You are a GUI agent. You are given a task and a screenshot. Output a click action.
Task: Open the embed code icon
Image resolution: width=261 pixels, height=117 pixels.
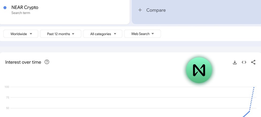click(244, 62)
